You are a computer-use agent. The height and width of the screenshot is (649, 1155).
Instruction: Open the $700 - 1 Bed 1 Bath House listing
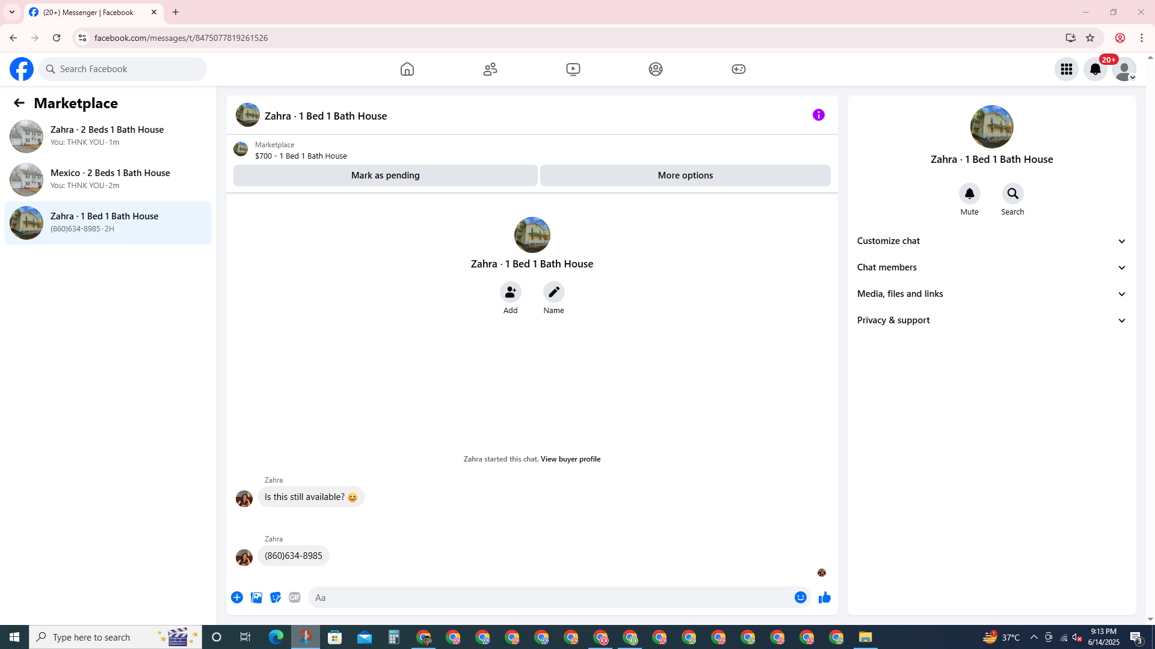point(301,156)
